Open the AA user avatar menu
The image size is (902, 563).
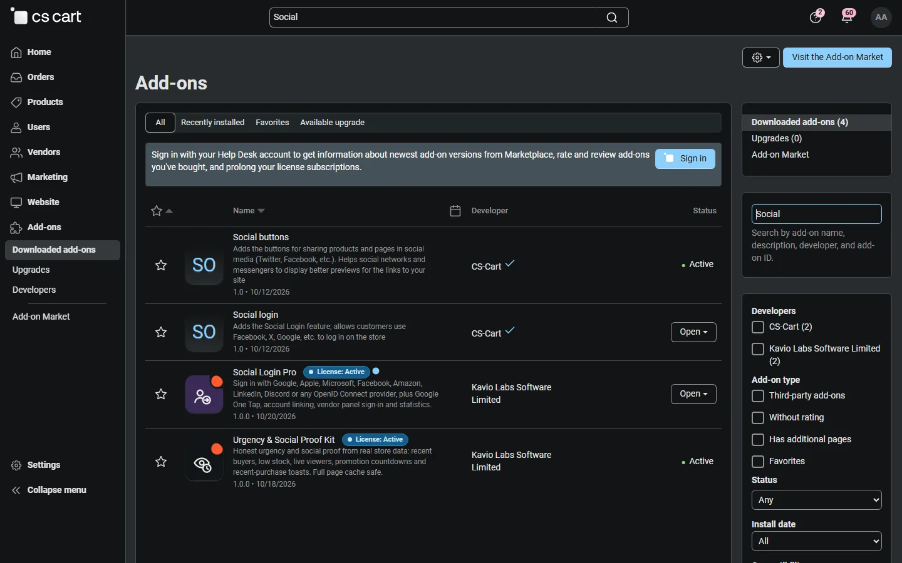click(881, 18)
